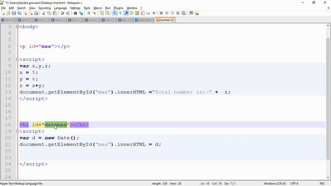Open the File menu
The image size is (331, 186).
click(x=4, y=8)
